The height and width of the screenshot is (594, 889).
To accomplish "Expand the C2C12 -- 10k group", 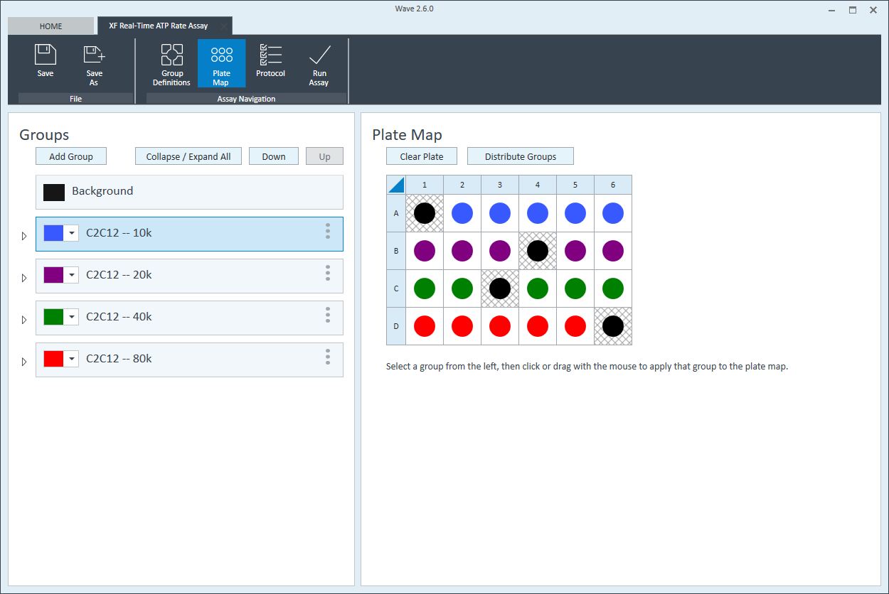I will click(23, 236).
